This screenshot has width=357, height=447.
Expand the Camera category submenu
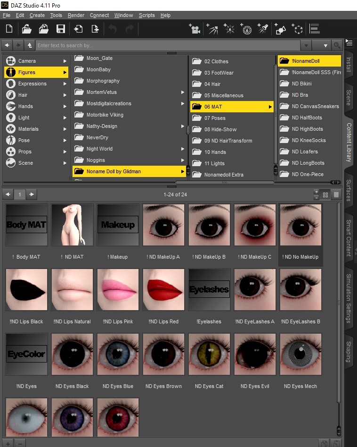coord(65,61)
